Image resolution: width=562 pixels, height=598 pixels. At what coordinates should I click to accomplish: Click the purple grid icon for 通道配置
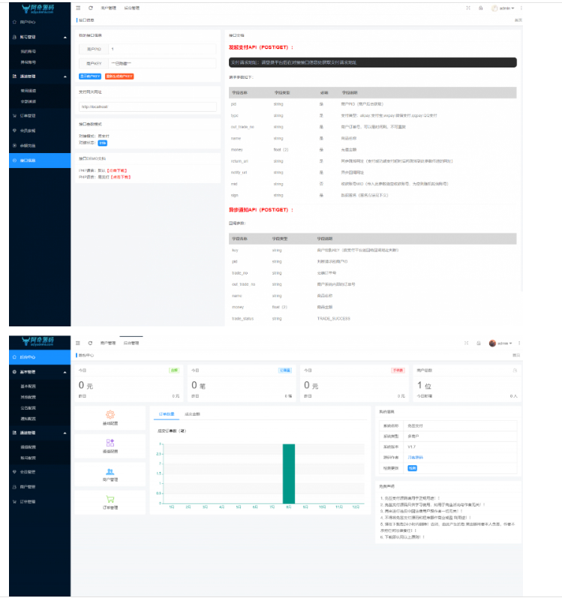pyautogui.click(x=110, y=443)
